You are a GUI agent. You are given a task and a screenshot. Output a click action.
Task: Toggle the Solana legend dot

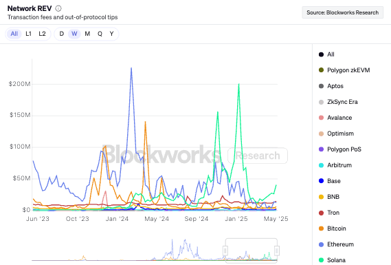321,260
